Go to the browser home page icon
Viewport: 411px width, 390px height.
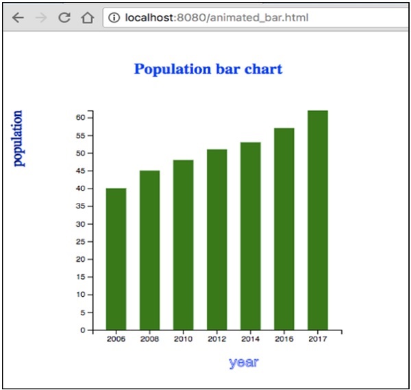(87, 17)
